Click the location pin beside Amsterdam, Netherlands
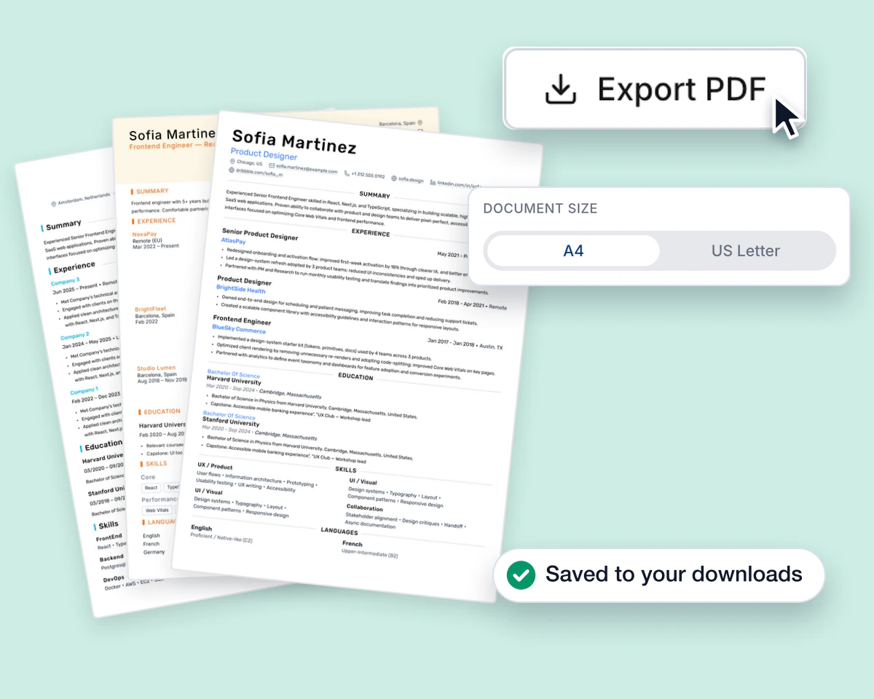 click(x=53, y=203)
